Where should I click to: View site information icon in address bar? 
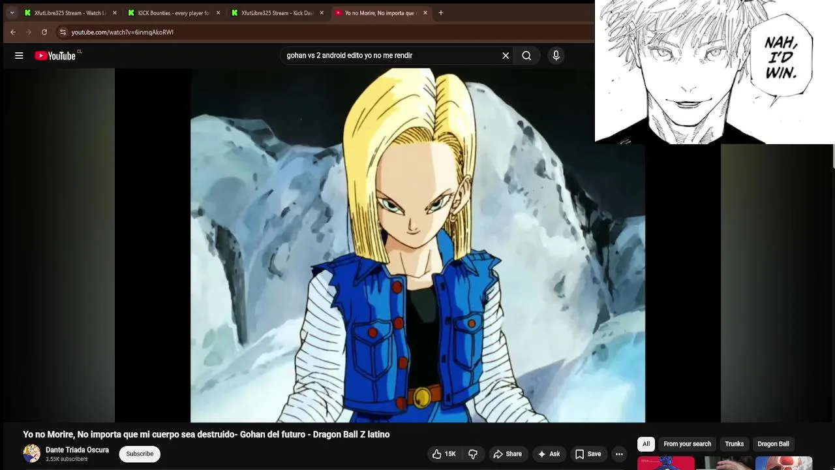coord(63,32)
